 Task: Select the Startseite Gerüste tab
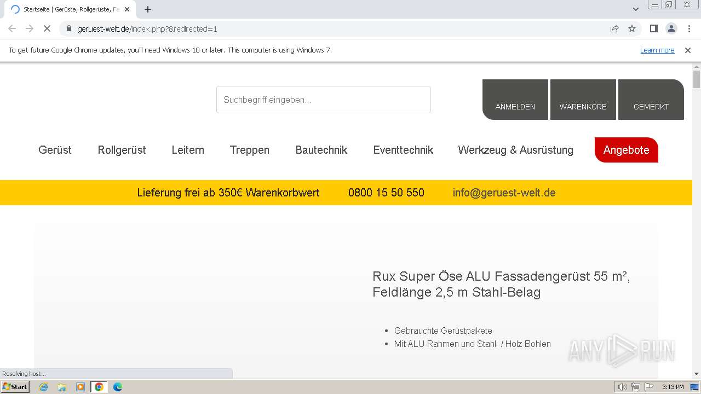71,9
